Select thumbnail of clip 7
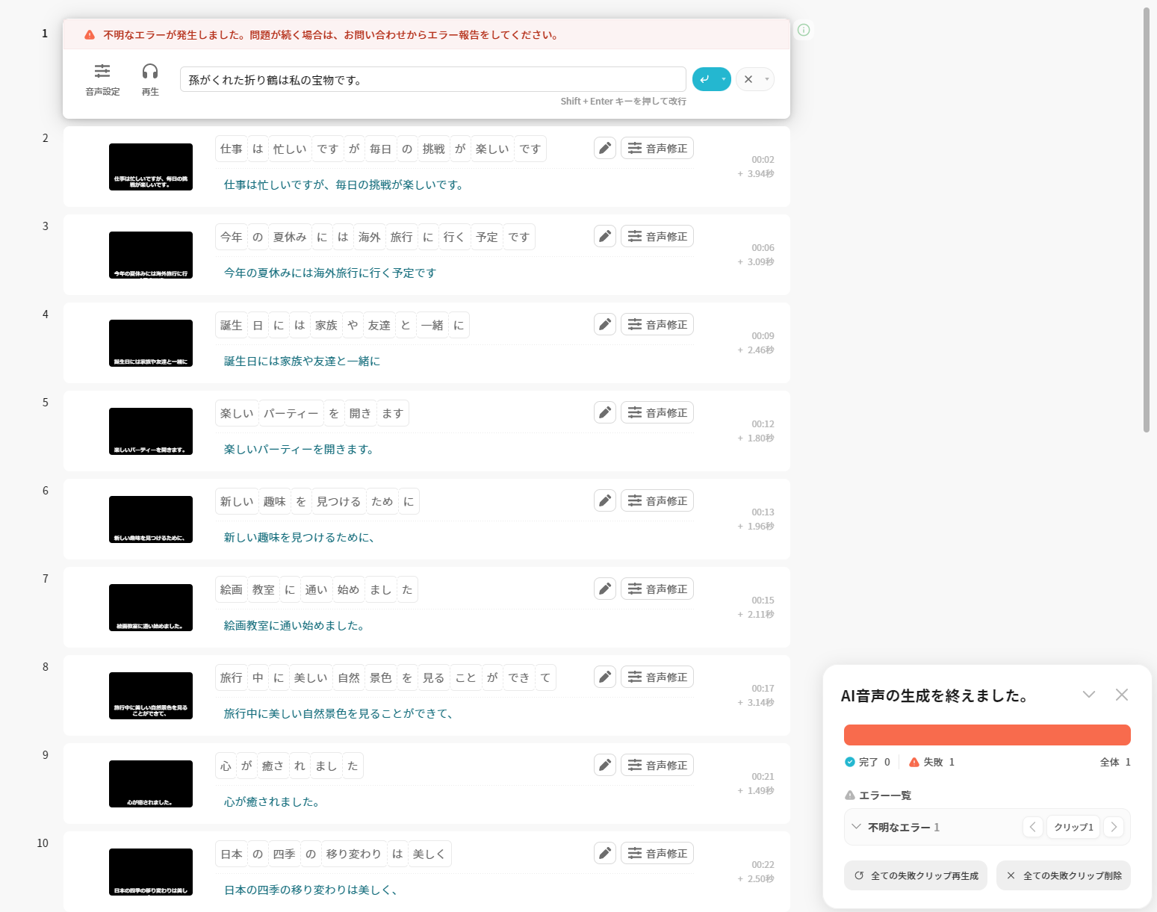Viewport: 1157px width, 912px height. pos(151,607)
